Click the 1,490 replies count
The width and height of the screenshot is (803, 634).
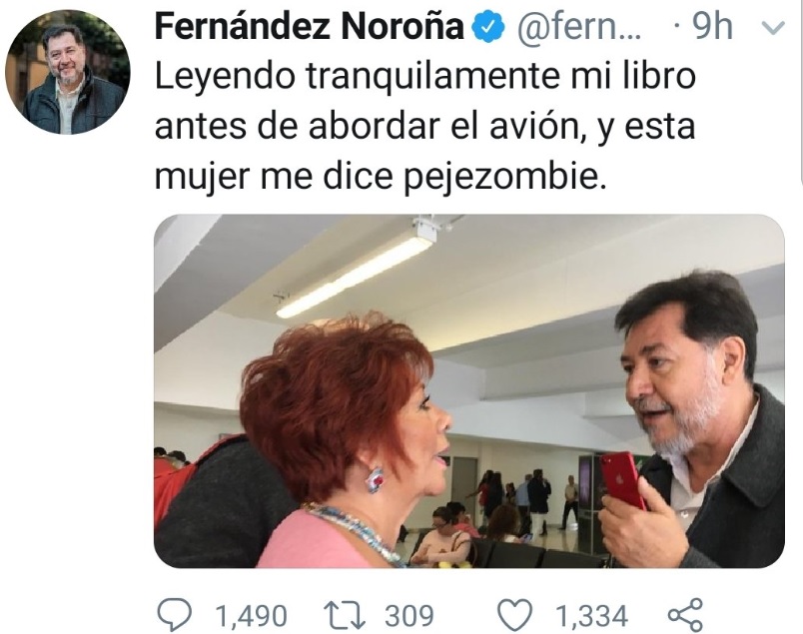(x=251, y=615)
